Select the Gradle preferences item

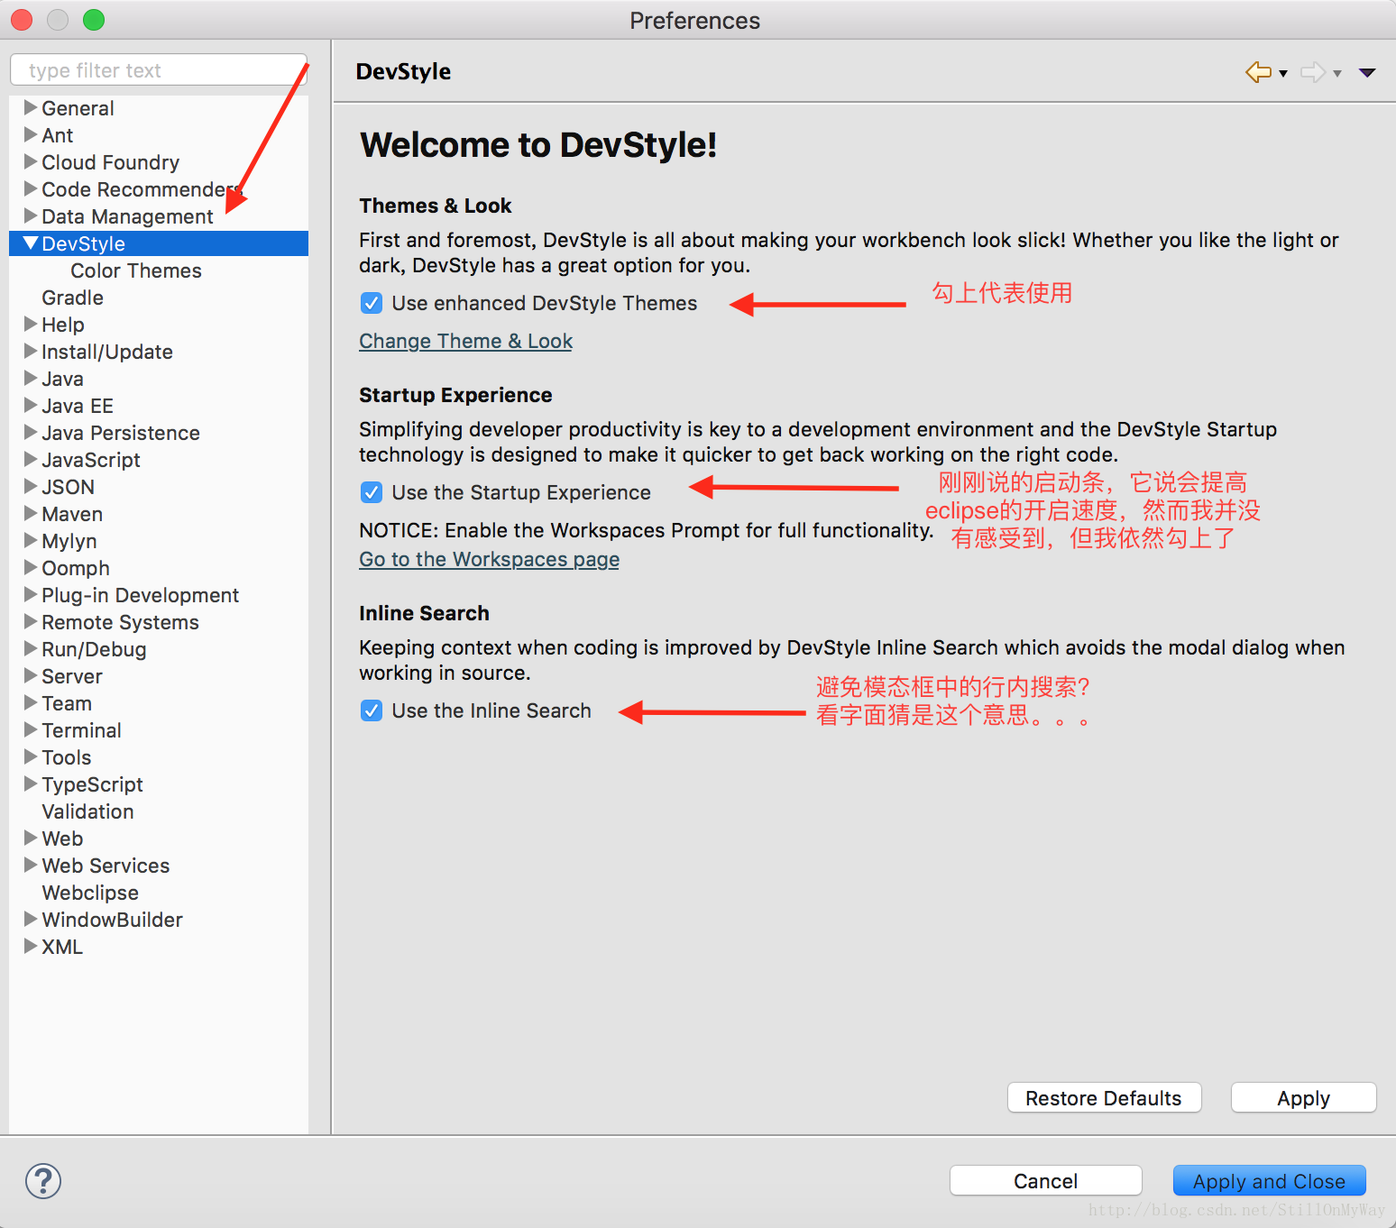[72, 298]
